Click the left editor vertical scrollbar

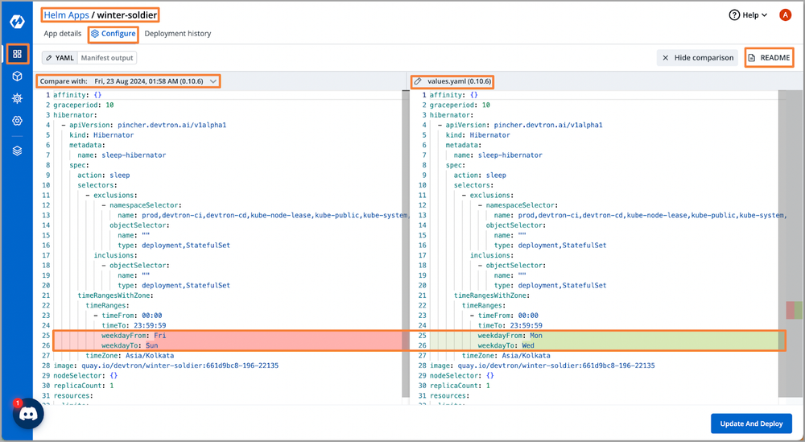[406, 244]
